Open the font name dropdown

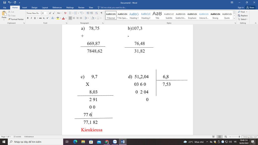point(40,13)
